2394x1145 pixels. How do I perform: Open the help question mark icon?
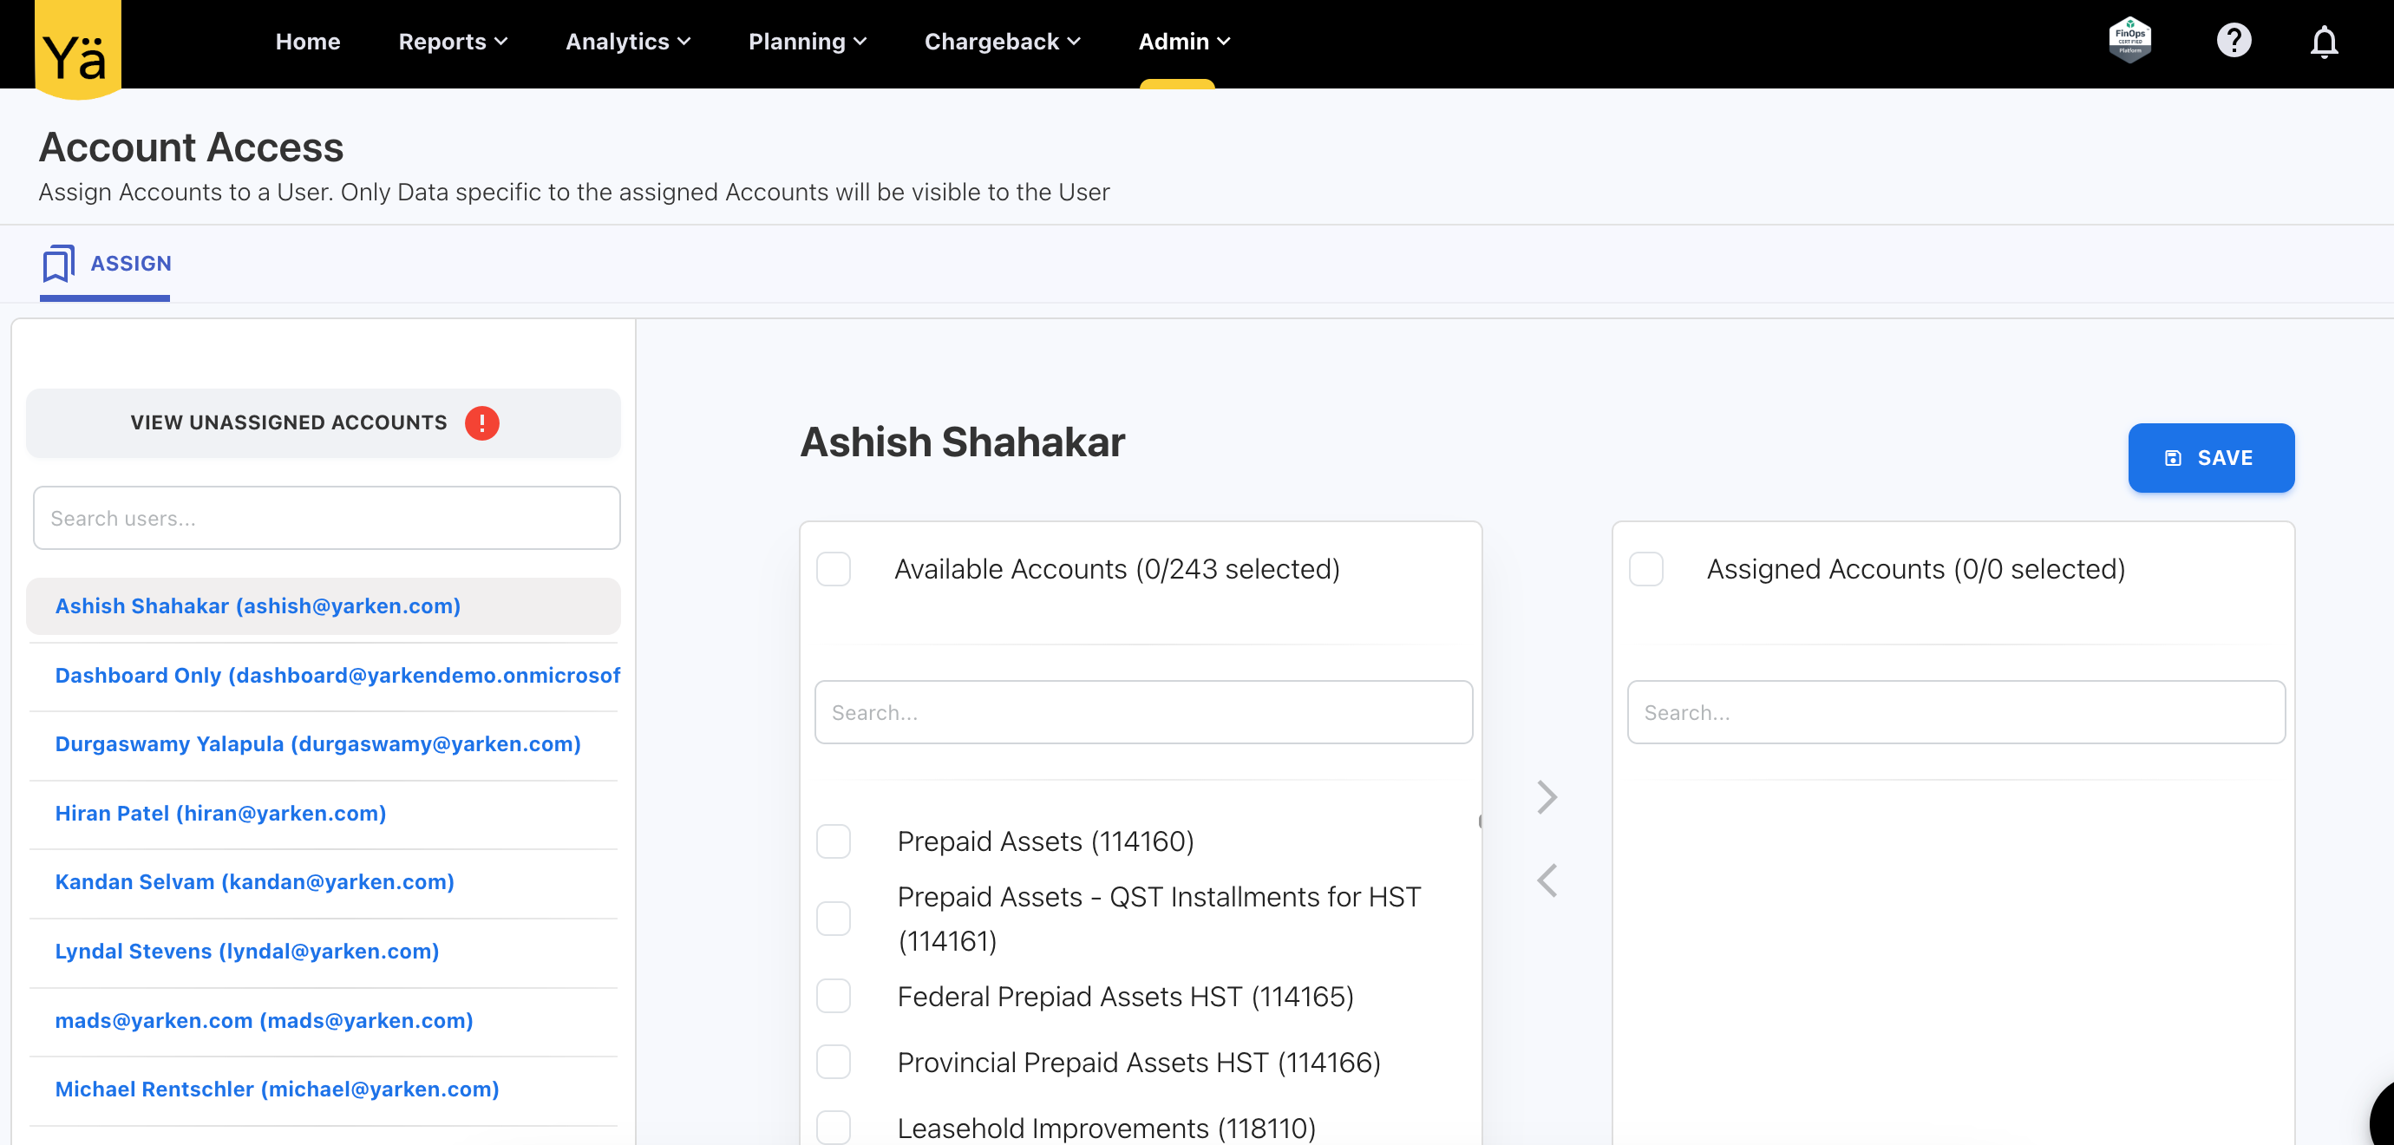[x=2234, y=41]
